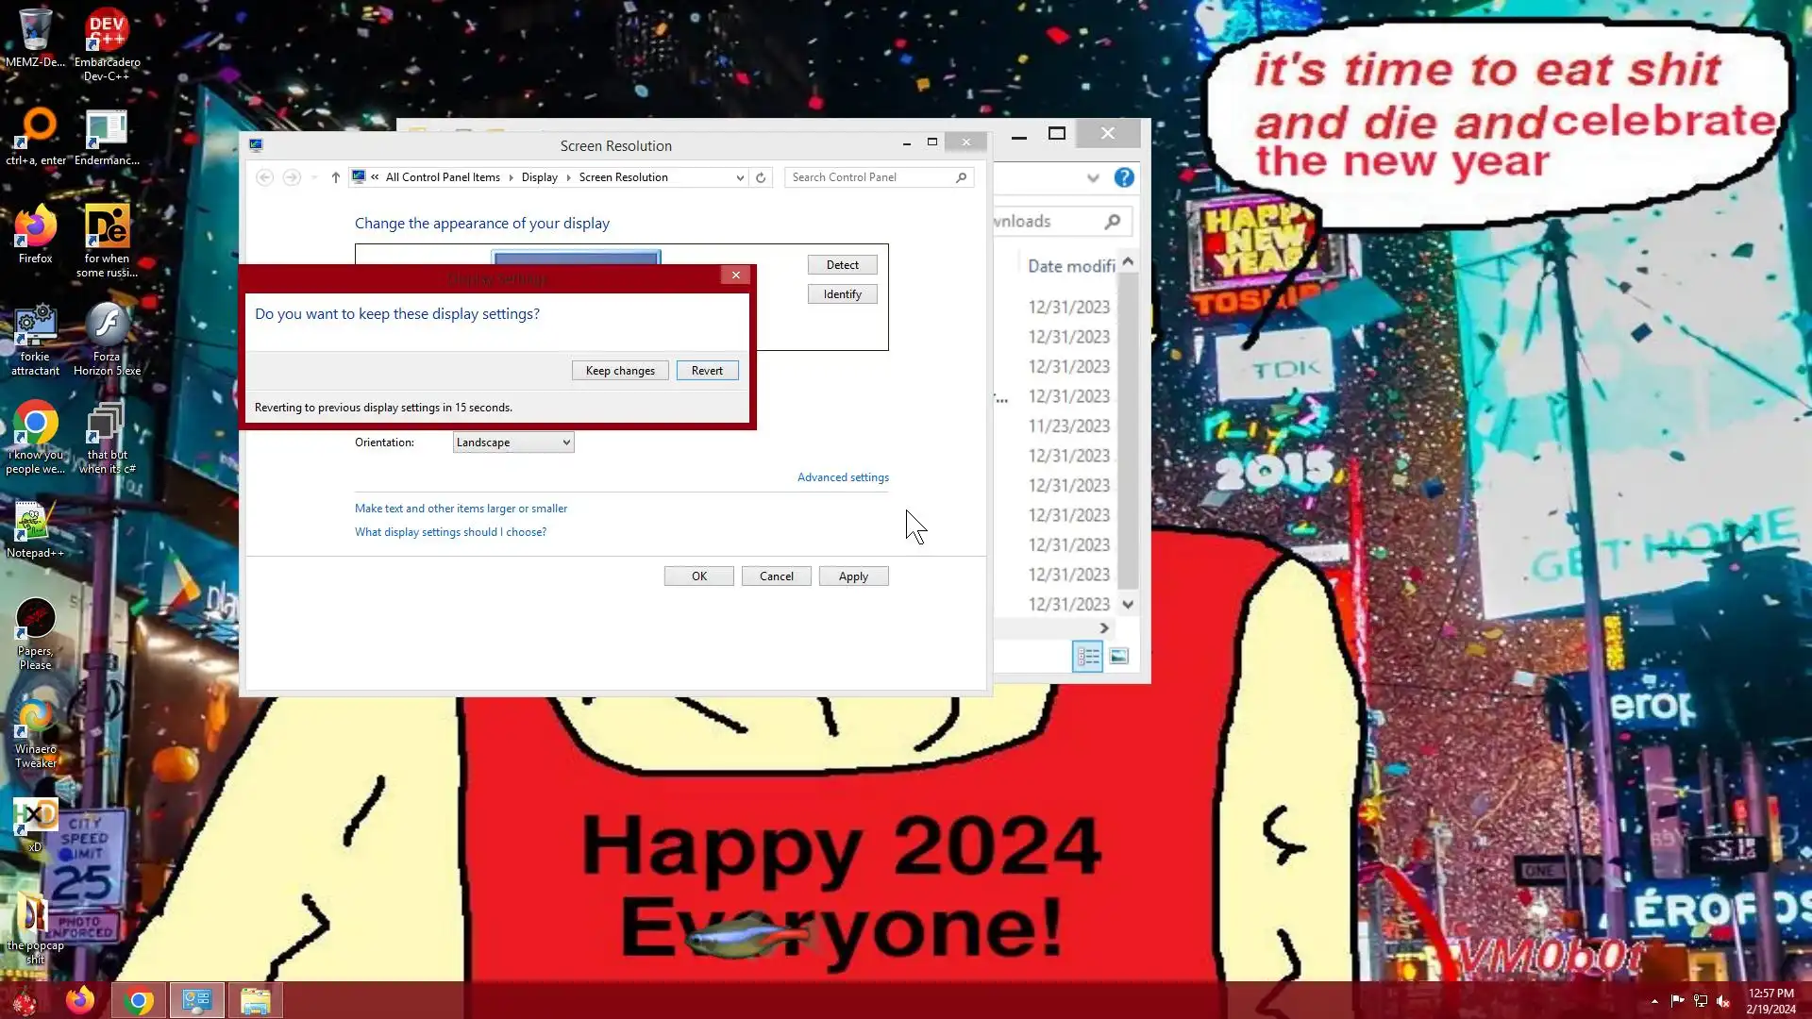1812x1019 pixels.
Task: Click the Keep changes button
Action: click(620, 371)
